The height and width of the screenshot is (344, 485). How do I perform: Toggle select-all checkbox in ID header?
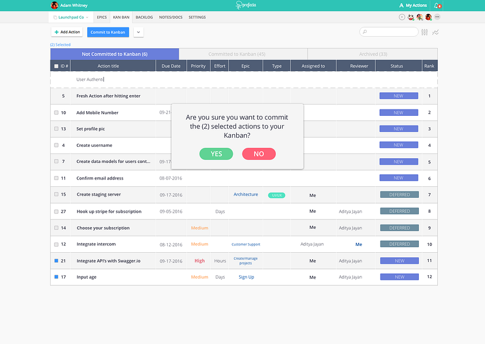(x=56, y=66)
